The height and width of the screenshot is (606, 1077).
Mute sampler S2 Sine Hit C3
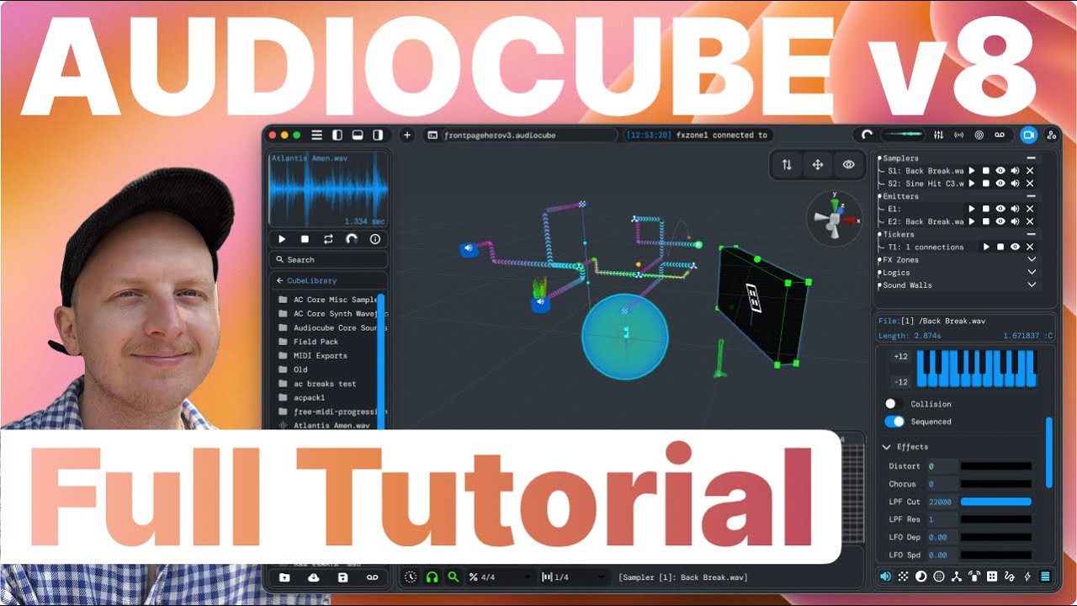(x=1015, y=183)
